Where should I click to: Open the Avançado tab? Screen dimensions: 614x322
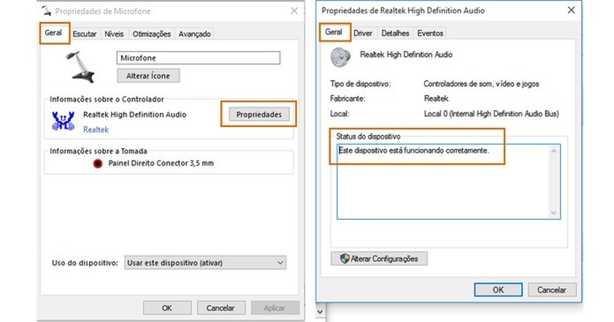[x=195, y=34]
